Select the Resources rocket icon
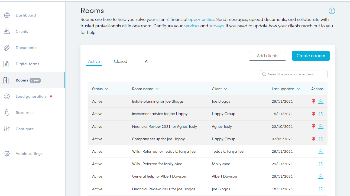Screen dimensions: 350x196 pos(7,113)
